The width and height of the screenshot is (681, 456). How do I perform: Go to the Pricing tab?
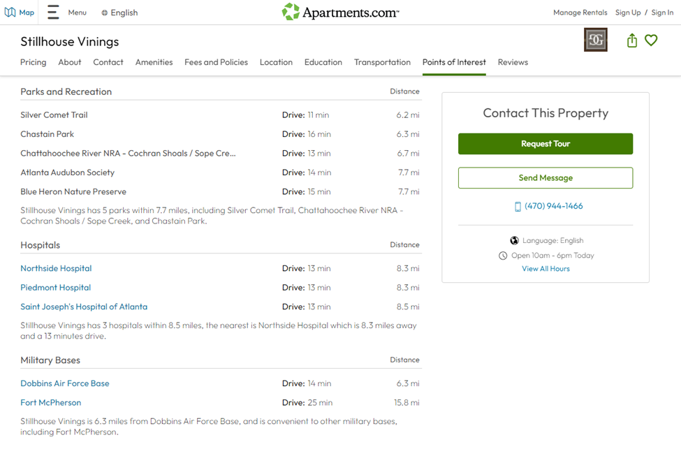click(x=34, y=62)
